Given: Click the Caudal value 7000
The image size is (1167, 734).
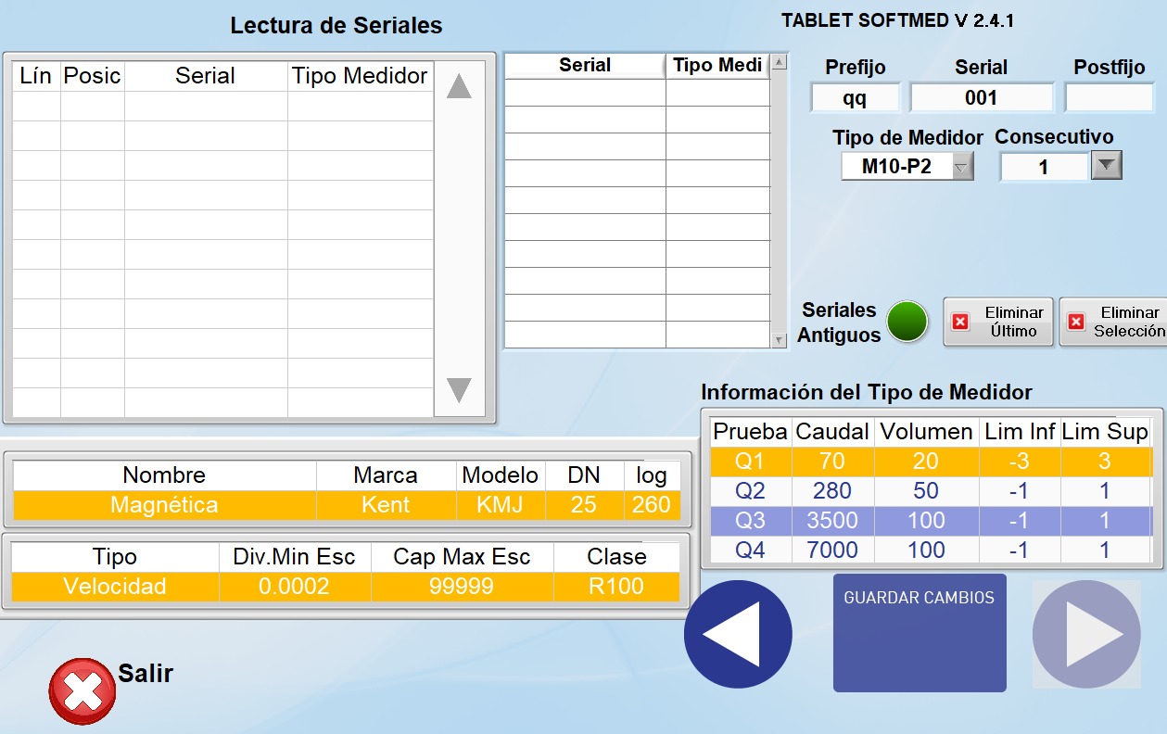Looking at the screenshot, I should click(x=832, y=550).
